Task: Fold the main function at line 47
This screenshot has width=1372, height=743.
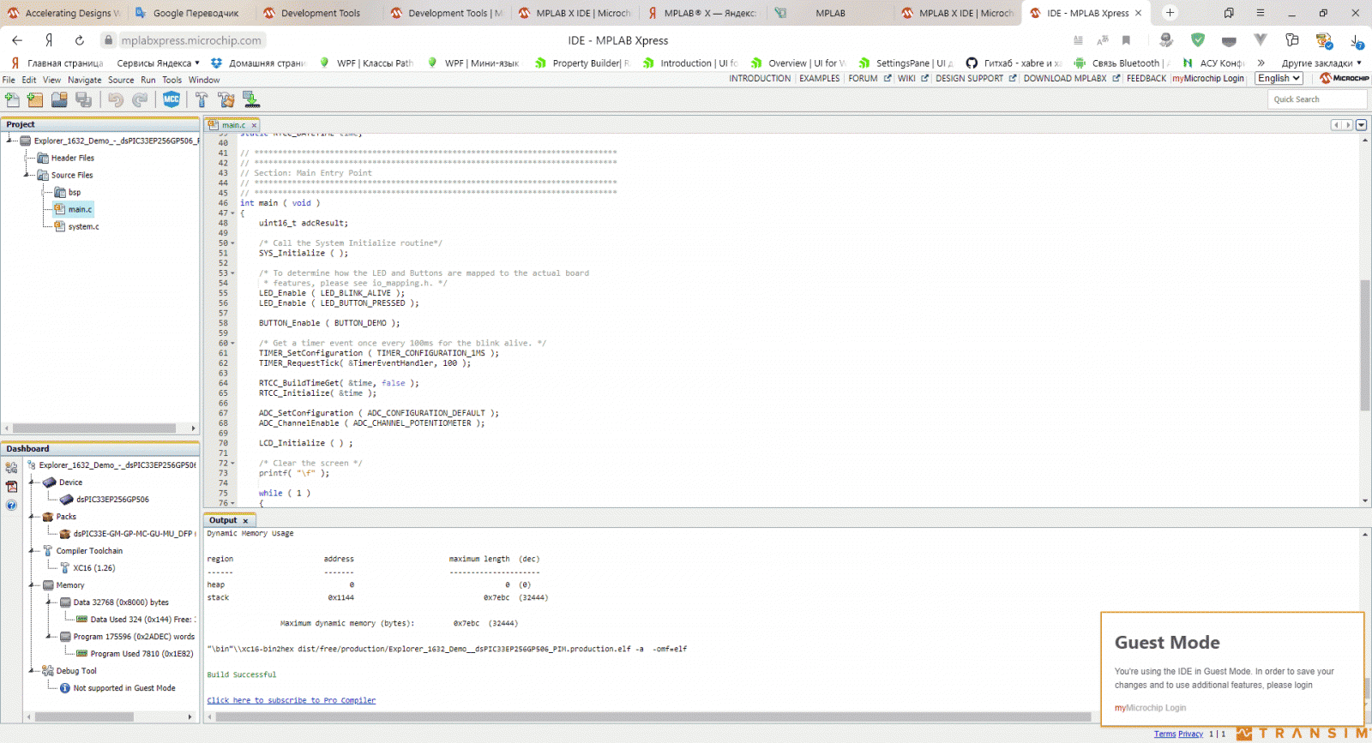Action: (232, 213)
